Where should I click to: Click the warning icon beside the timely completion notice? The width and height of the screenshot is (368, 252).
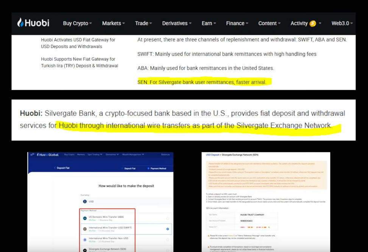[x=208, y=247]
